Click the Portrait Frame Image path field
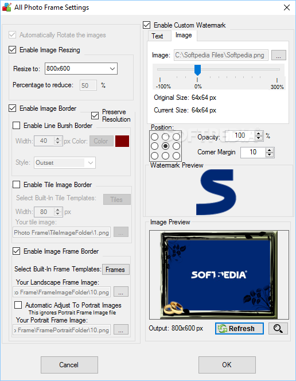296x381 pixels. 62,330
